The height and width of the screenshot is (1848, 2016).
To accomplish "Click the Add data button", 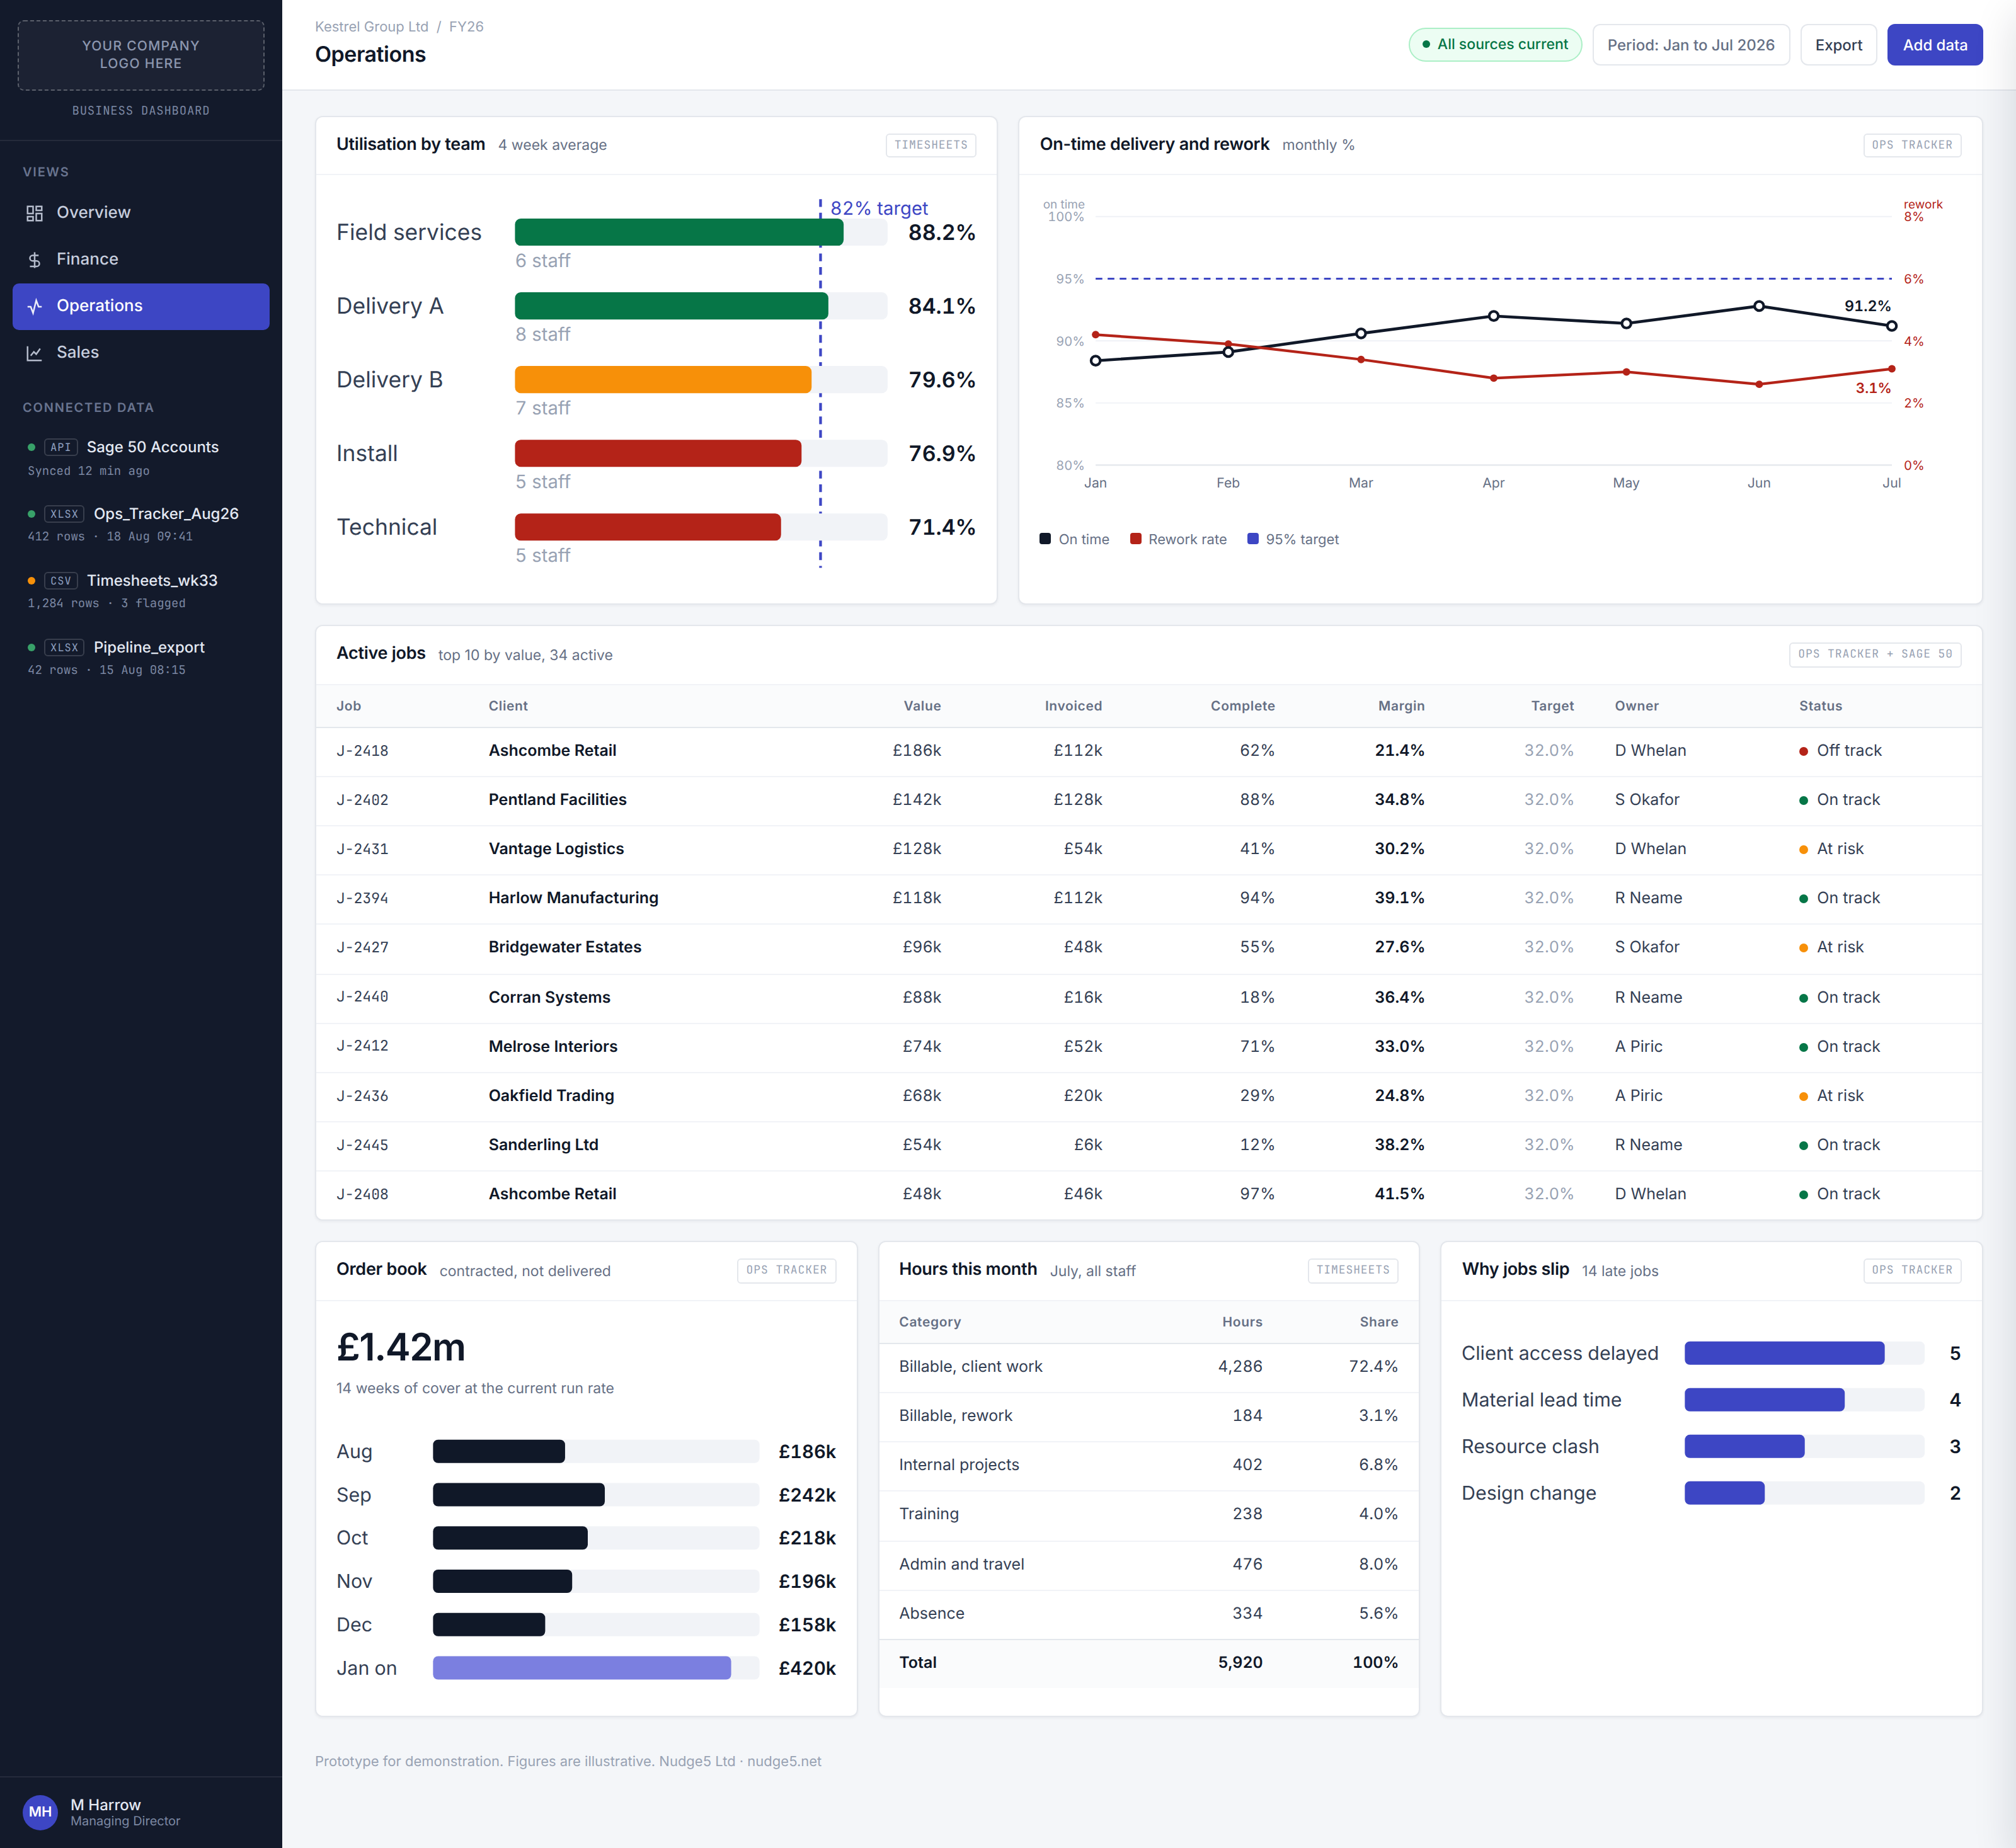I will pos(1934,45).
